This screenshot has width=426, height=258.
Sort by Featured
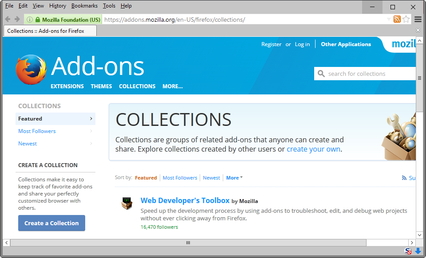coord(146,178)
